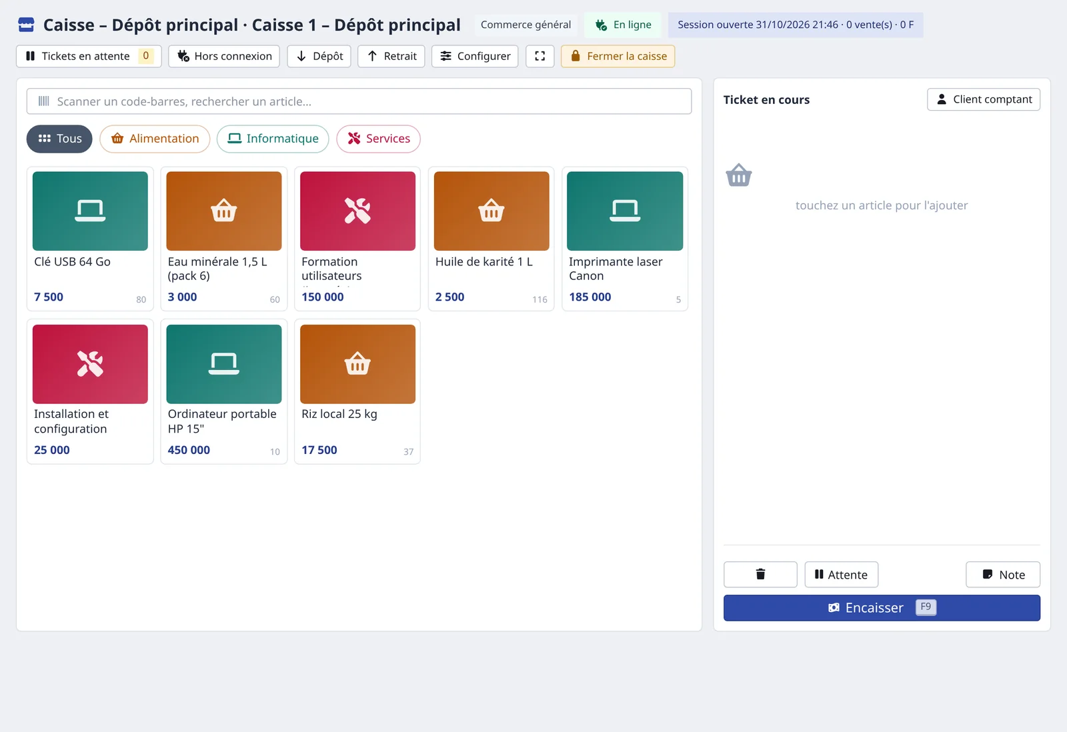Click the price 3 000
Image resolution: width=1067 pixels, height=732 pixels.
[x=183, y=297]
